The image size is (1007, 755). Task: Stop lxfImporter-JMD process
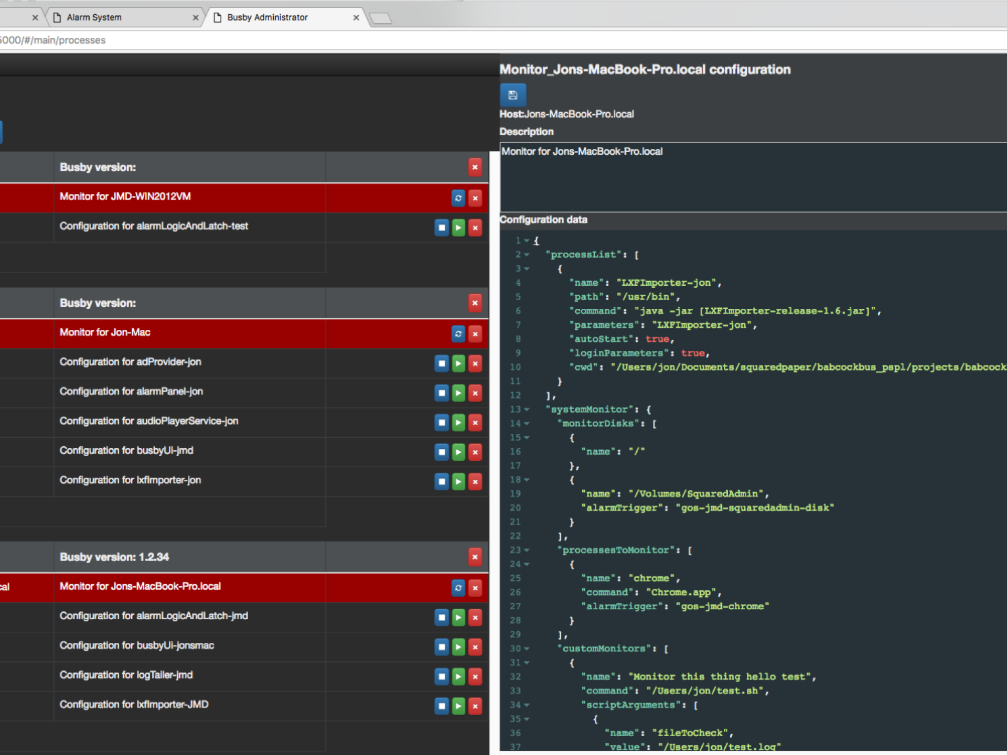(442, 706)
